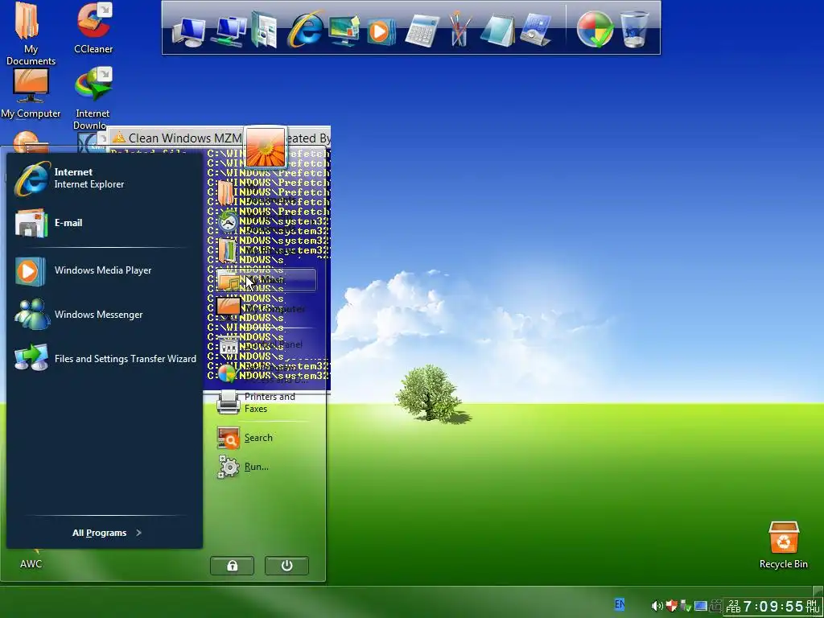This screenshot has height=618, width=824.
Task: Start Files and Settings Transfer Wizard
Action: point(104,358)
